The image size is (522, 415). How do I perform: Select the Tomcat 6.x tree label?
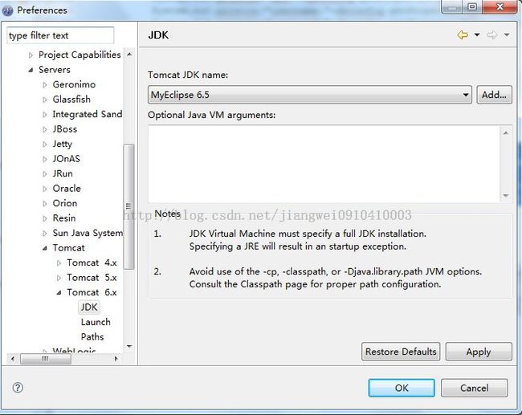(92, 292)
